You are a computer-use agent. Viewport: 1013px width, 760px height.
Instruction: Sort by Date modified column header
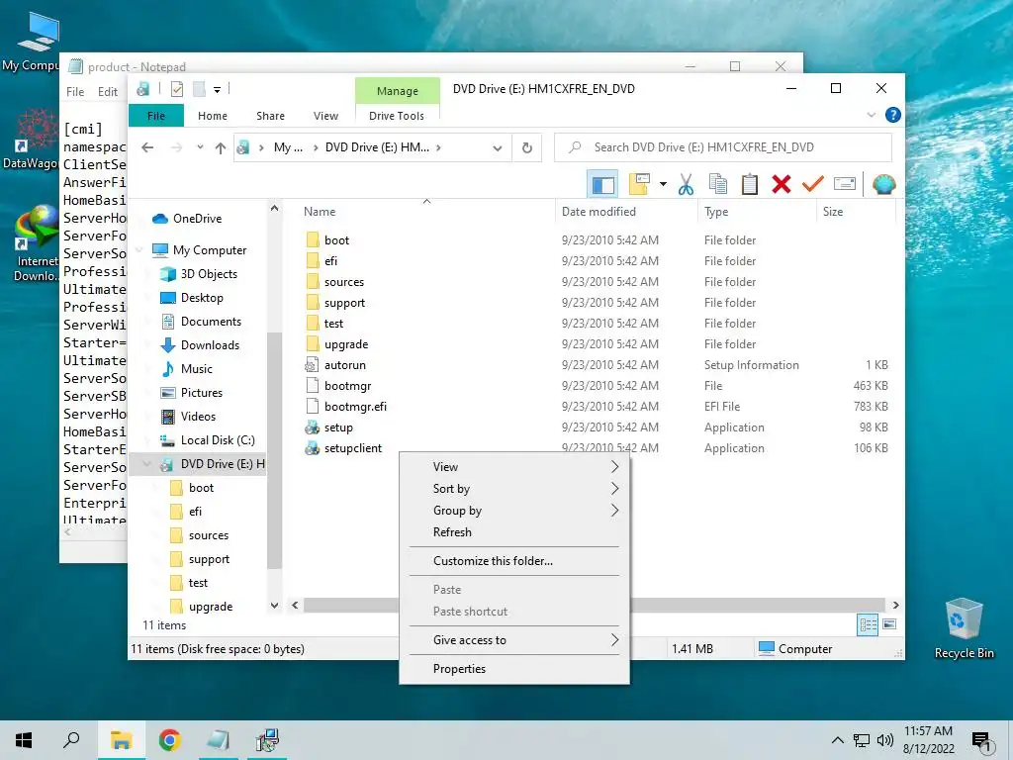(626, 212)
